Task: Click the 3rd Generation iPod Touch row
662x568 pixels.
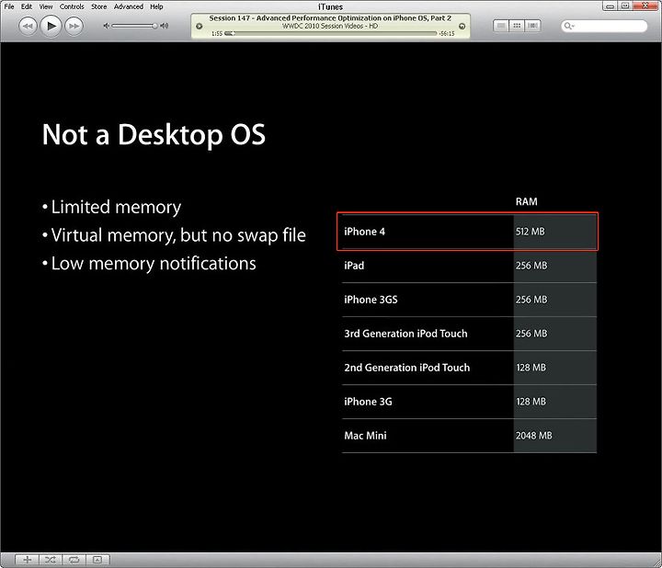Action: click(469, 334)
